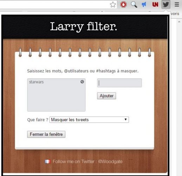This screenshot has height=176, width=182.
Task: Toggle the Larry filter Twitter bird icon
Action: pyautogui.click(x=166, y=5)
